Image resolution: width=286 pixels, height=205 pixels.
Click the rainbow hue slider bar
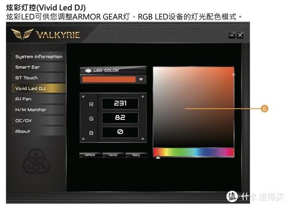(194, 152)
